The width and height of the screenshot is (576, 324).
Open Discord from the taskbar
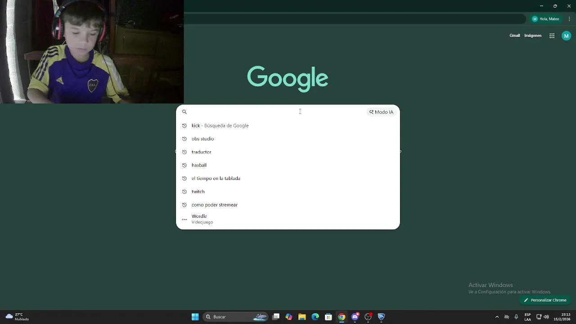click(x=355, y=317)
